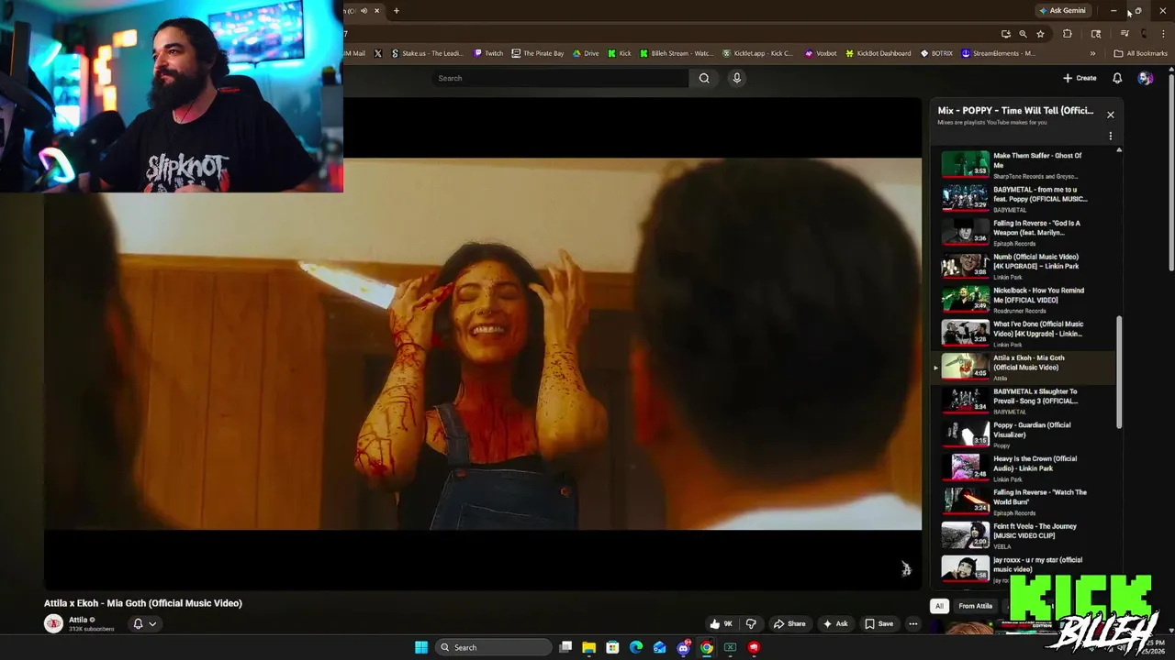
Task: Open the BOTRIX bookmark
Action: click(936, 53)
